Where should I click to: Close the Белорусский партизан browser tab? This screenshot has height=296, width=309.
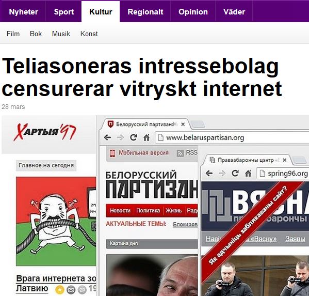click(183, 124)
